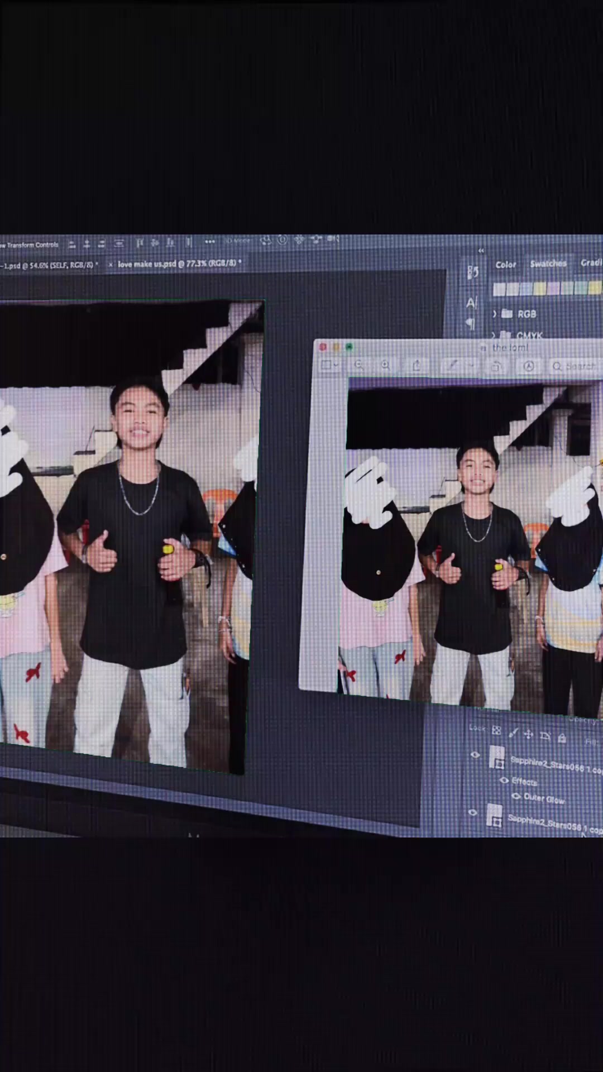Image resolution: width=603 pixels, height=1072 pixels.
Task: Collapse panels using double-arrow icon
Action: point(481,251)
